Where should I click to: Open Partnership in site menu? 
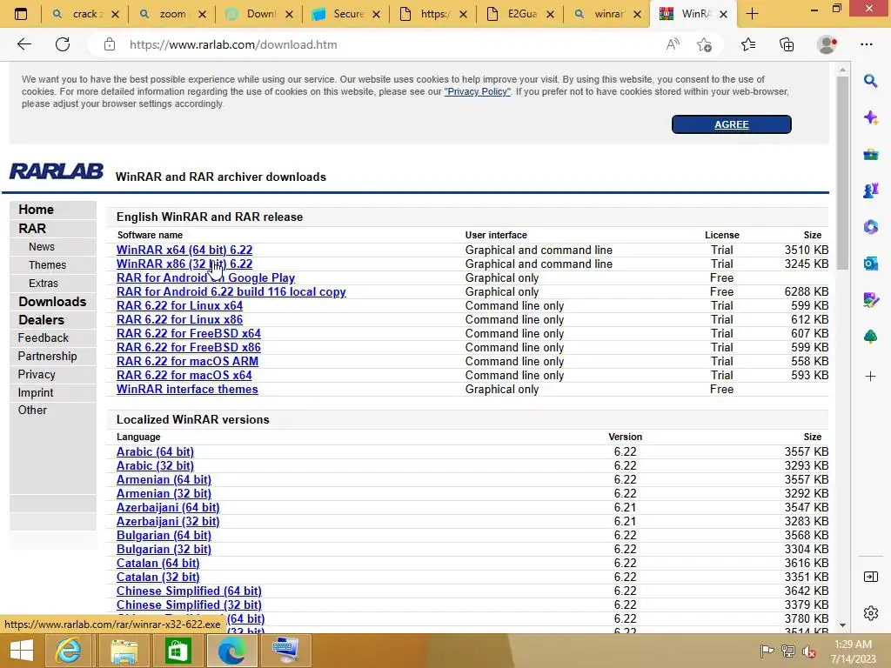[47, 356]
